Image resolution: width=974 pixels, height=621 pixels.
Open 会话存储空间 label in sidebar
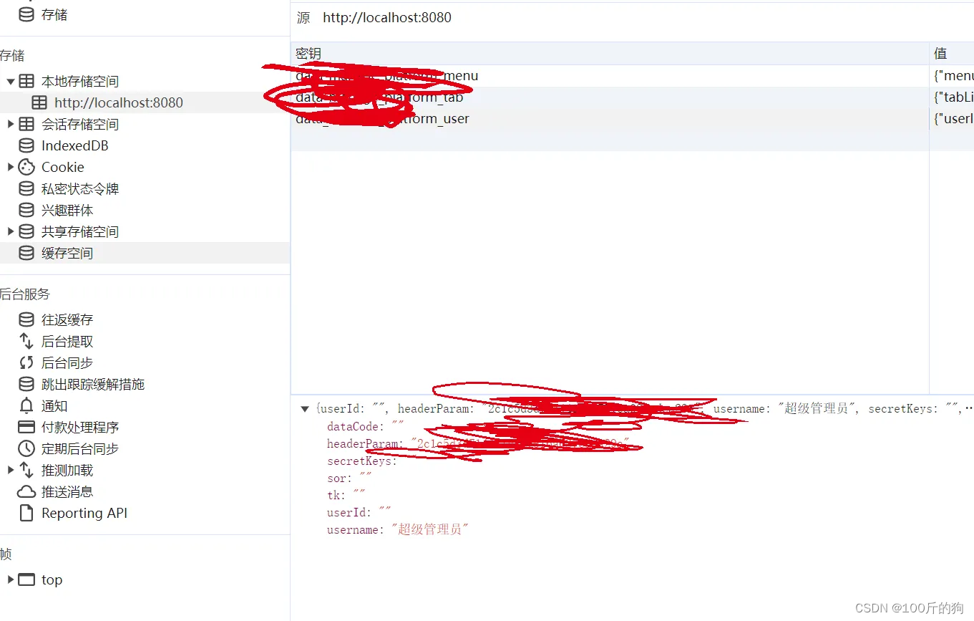pyautogui.click(x=80, y=125)
